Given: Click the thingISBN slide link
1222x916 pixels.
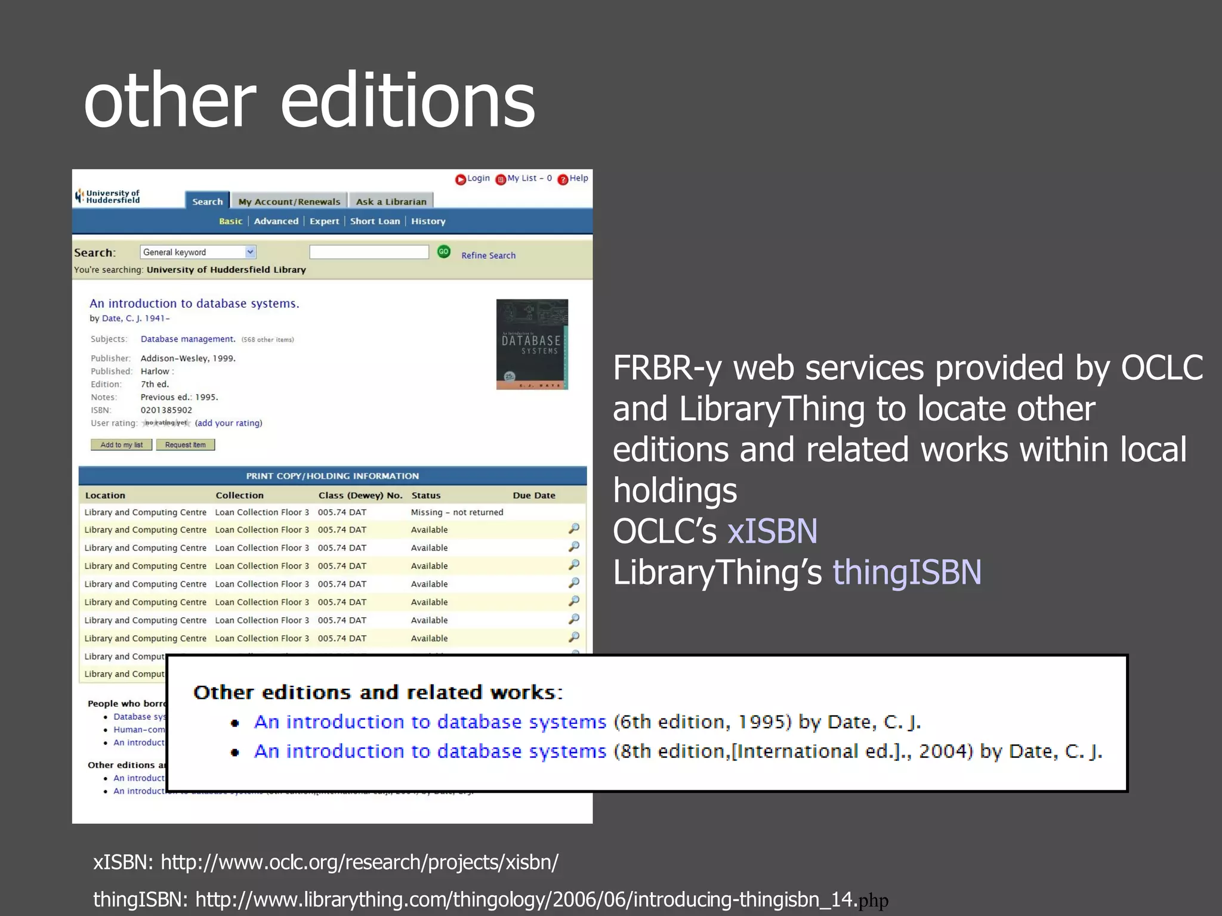Looking at the screenshot, I should 907,572.
